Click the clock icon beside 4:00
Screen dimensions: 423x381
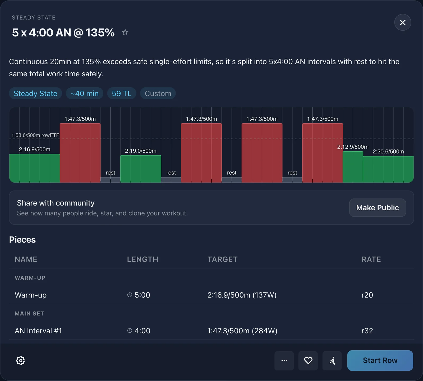(x=130, y=331)
